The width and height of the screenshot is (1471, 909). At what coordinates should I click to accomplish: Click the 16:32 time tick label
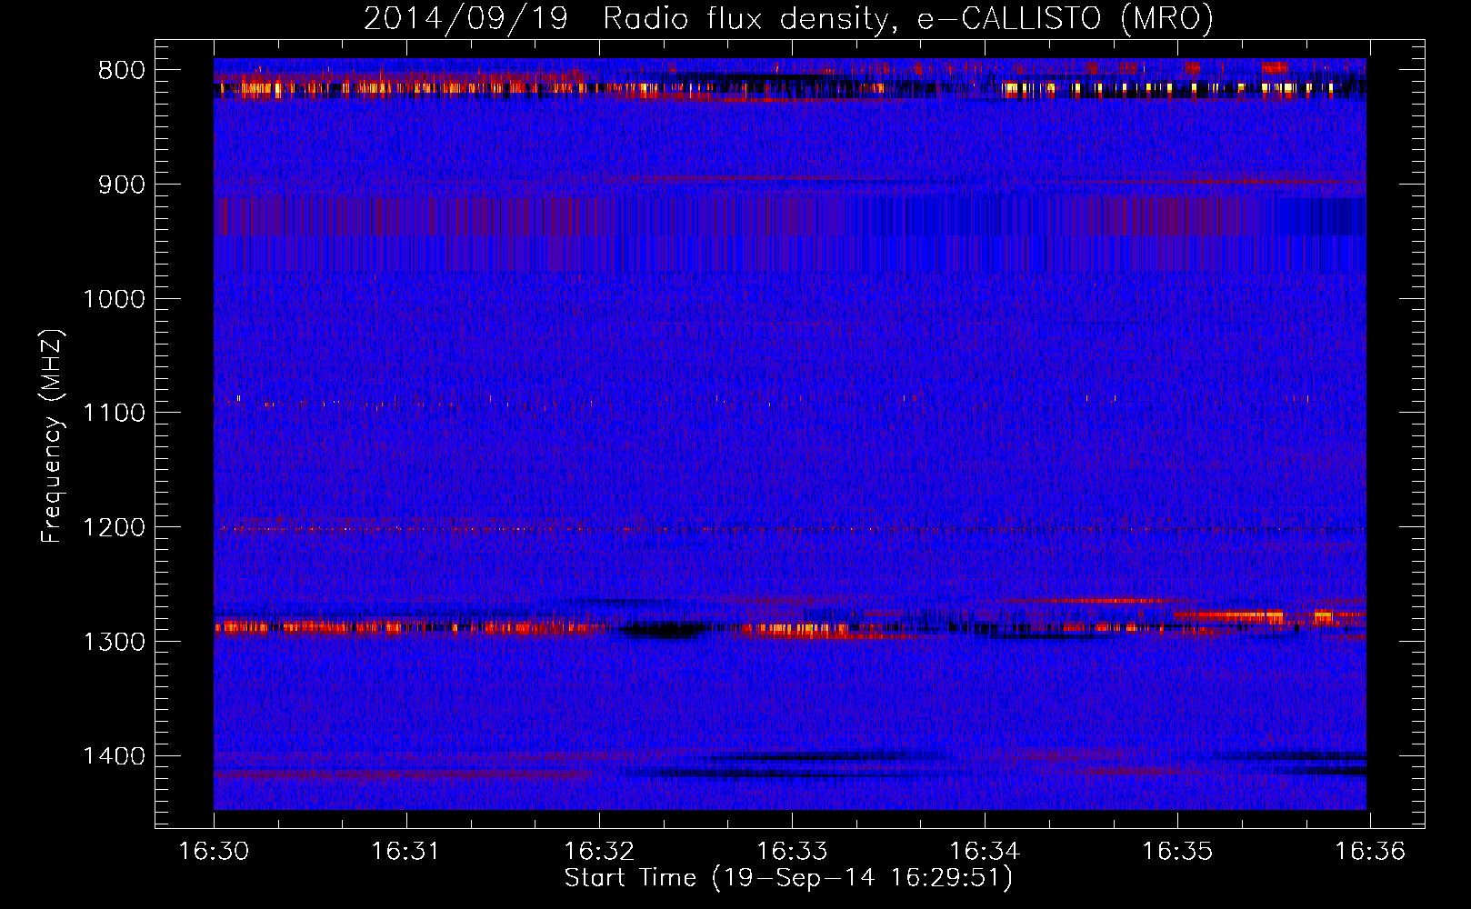pos(599,851)
